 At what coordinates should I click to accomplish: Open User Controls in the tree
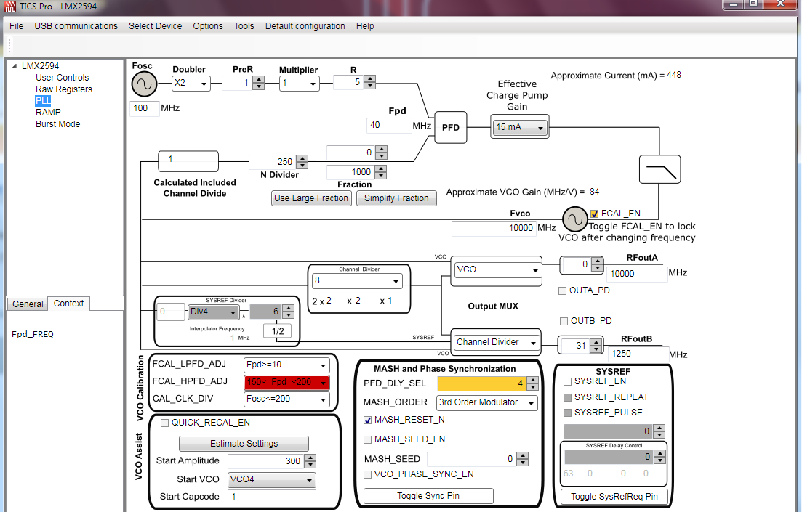click(x=62, y=78)
